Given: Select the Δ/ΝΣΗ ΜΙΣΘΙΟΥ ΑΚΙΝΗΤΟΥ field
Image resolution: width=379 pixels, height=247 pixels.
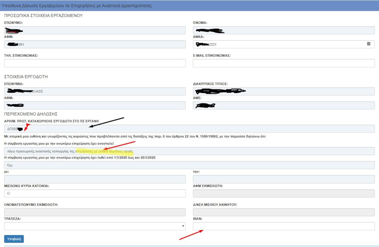Looking at the screenshot, I should coord(284,212).
